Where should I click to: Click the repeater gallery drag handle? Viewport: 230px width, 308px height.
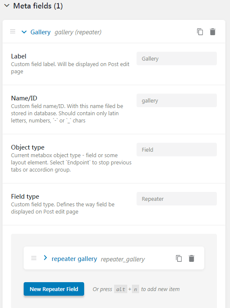[x=34, y=258]
